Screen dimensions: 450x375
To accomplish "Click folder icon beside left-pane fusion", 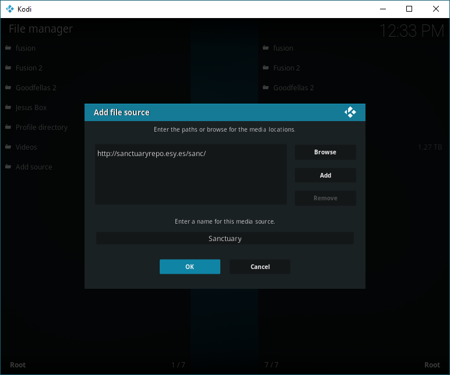I will (x=8, y=48).
